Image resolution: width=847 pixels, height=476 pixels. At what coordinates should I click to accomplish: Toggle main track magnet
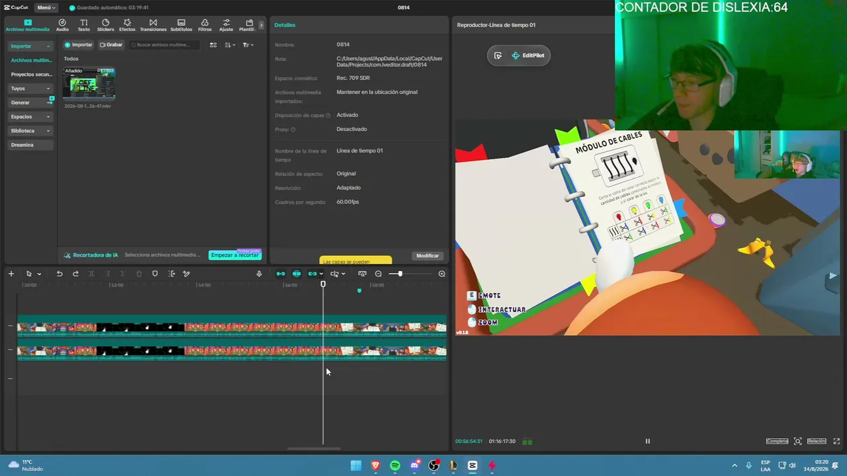click(281, 274)
